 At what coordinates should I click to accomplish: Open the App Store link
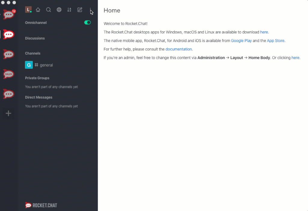[x=276, y=41]
